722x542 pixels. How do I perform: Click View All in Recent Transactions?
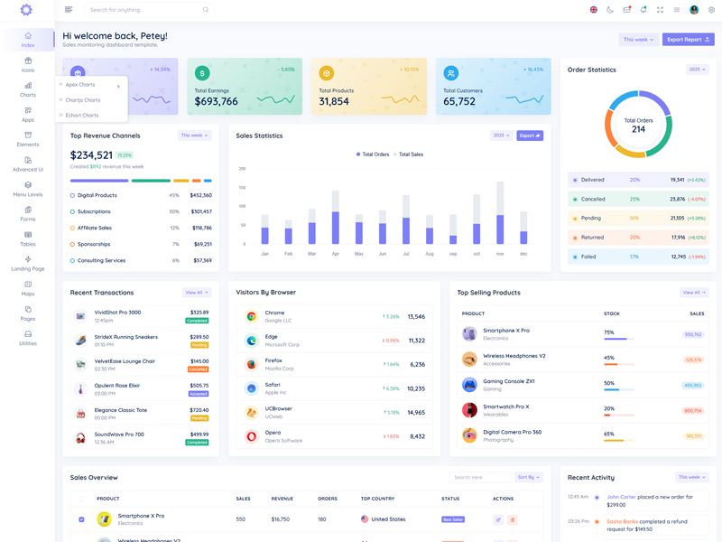point(197,293)
